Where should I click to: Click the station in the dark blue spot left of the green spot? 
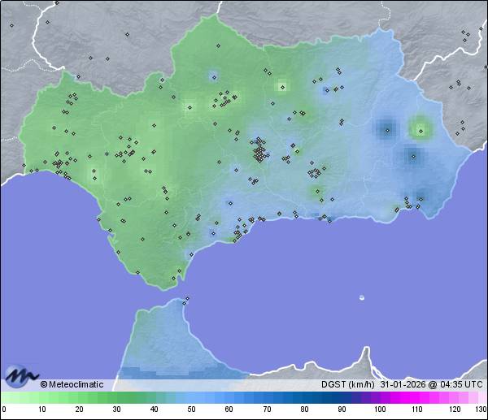tap(385, 127)
